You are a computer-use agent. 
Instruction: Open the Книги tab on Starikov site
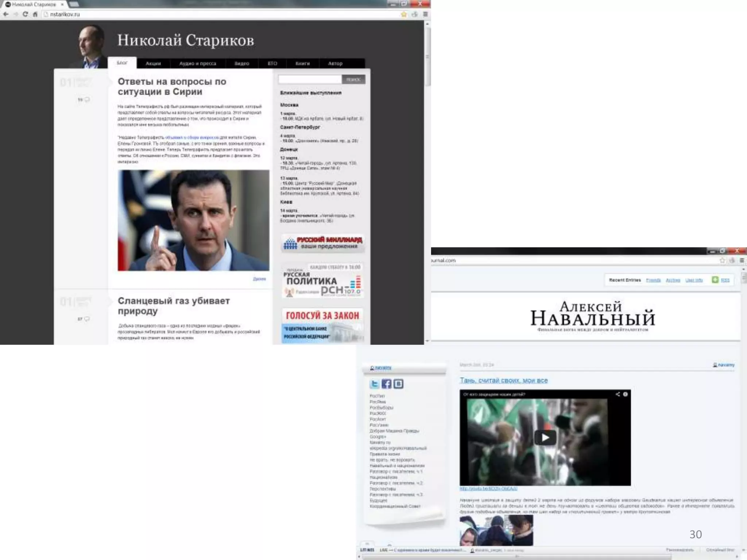pyautogui.click(x=302, y=63)
